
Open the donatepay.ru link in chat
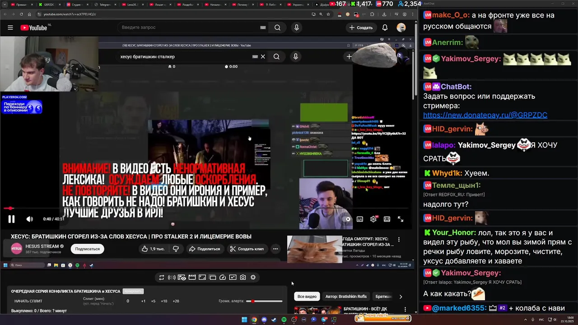pos(485,115)
